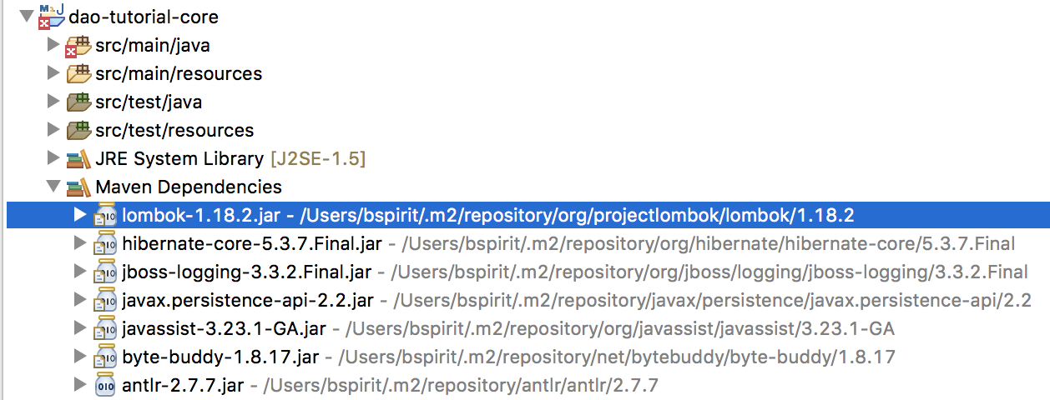Click the Maven Dependencies library icon

coord(78,187)
